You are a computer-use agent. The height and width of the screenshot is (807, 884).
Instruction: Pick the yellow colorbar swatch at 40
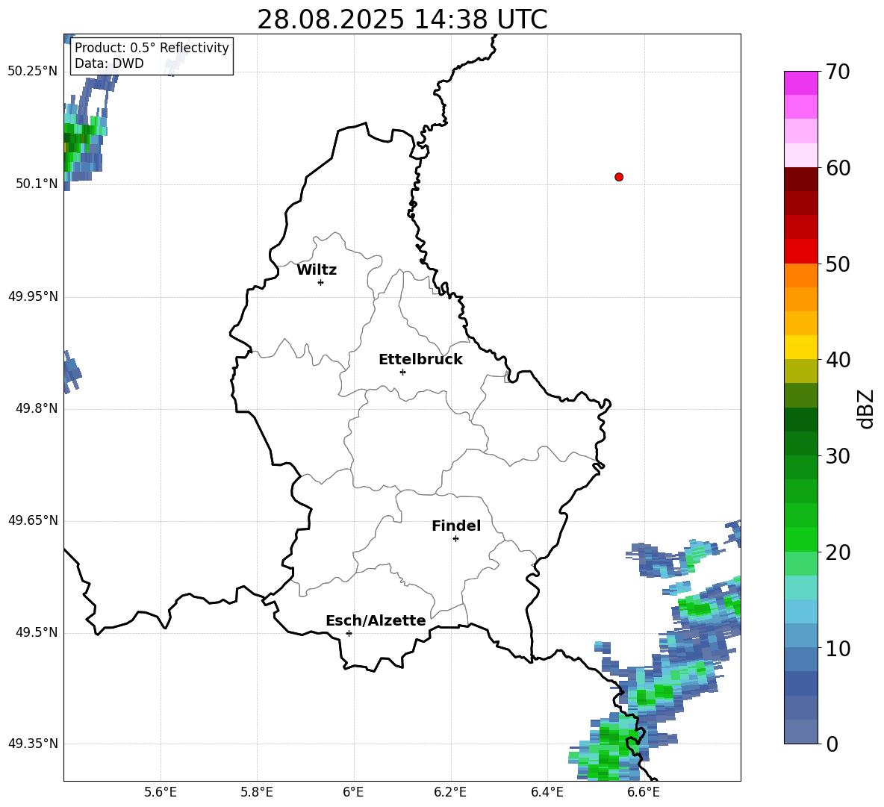[x=800, y=347]
